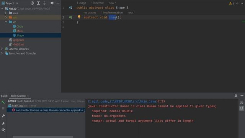Click the '1 inheritor' code hint
This screenshot has height=138, width=245.
pyautogui.click(x=98, y=3)
